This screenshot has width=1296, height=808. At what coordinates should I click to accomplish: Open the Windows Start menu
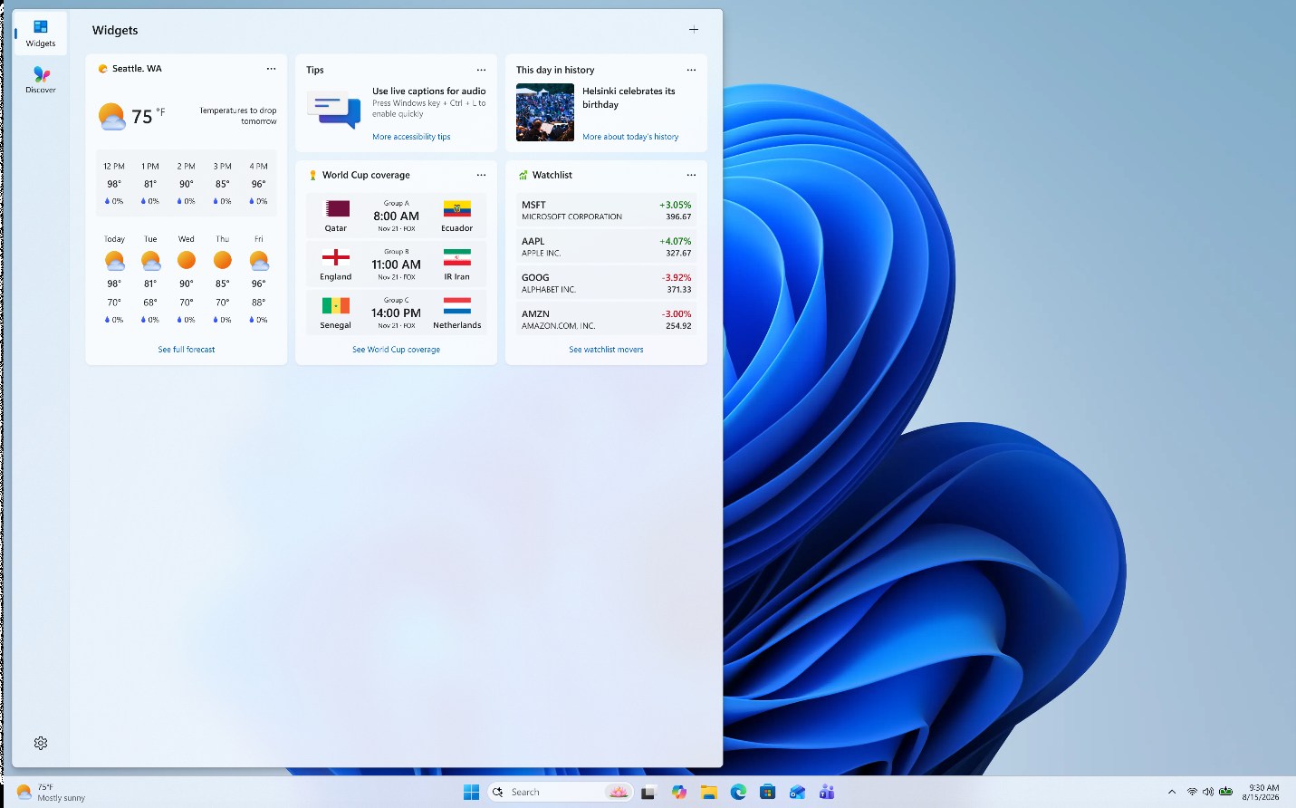point(471,792)
